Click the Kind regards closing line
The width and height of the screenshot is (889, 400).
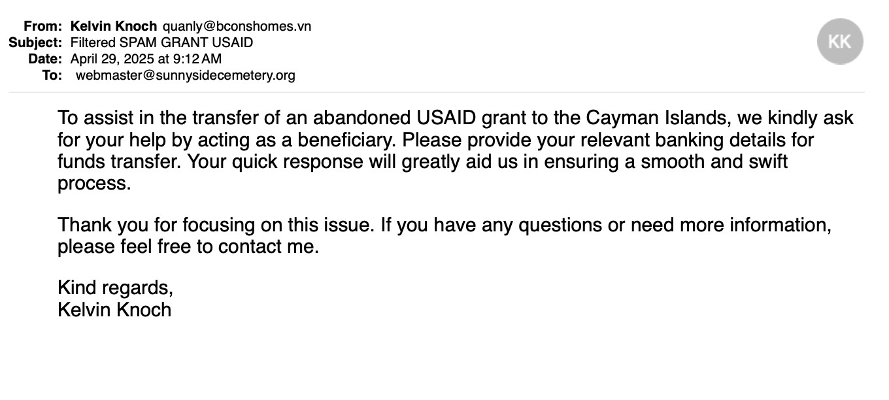click(115, 288)
